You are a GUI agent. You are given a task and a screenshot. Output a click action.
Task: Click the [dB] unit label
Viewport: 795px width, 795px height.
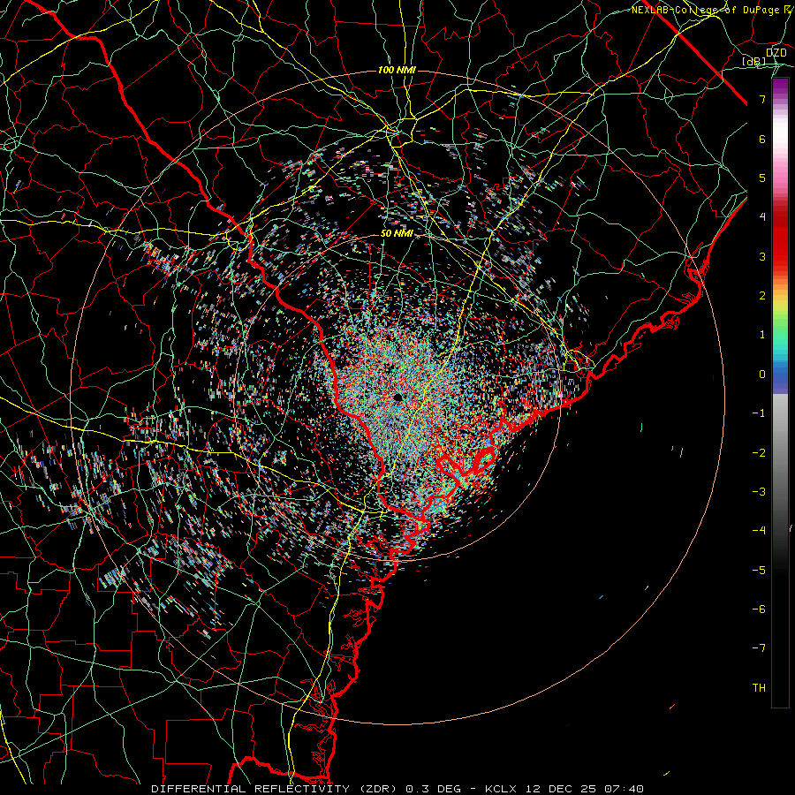754,61
